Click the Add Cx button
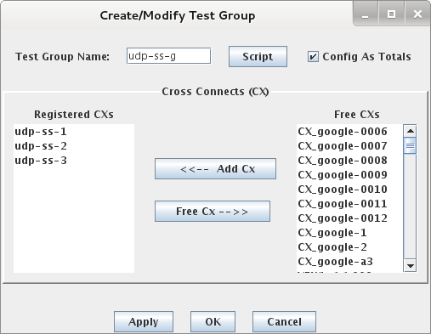This screenshot has height=334, width=431. tap(215, 169)
